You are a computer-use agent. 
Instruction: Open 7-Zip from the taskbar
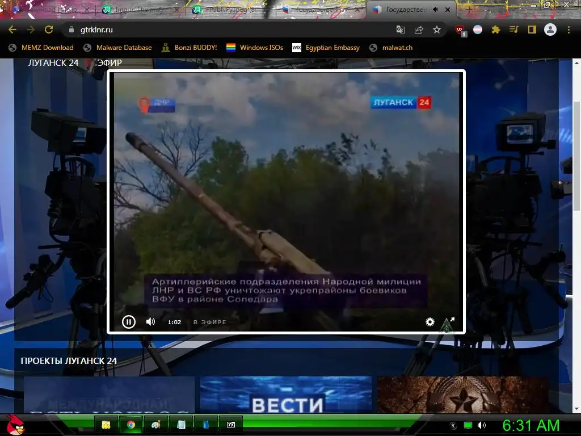coord(231,425)
